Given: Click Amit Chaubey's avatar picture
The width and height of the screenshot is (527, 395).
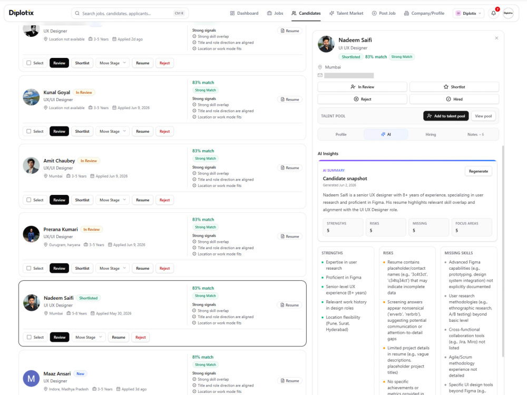Looking at the screenshot, I should click(x=31, y=165).
